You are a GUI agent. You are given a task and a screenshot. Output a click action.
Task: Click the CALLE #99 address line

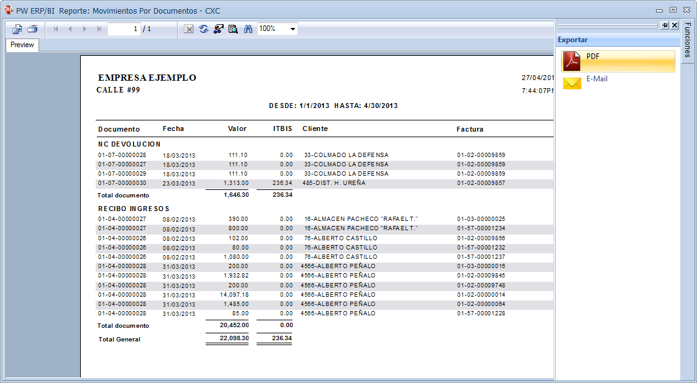pos(118,90)
